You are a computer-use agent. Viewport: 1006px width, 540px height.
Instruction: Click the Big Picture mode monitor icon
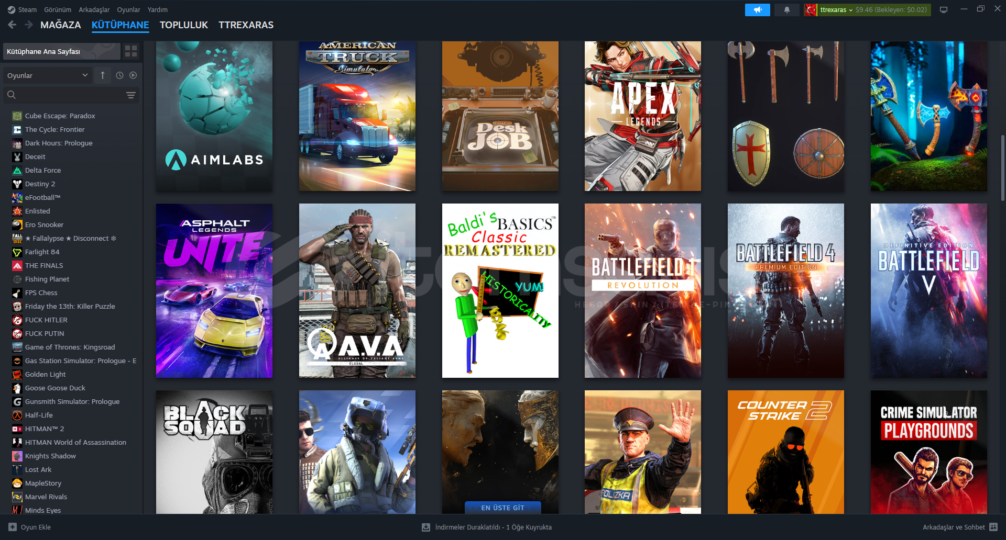coord(944,10)
